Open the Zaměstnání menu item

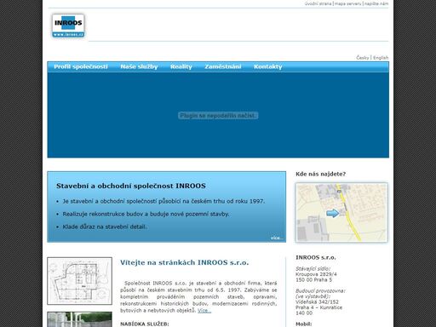pos(223,66)
